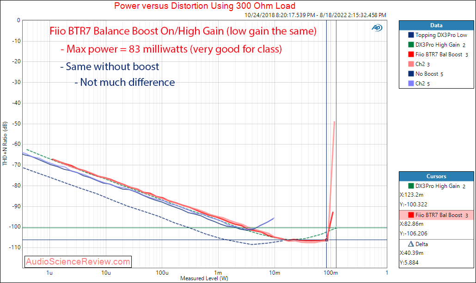Click the Fiio BTR7 Balance Boost On annotation
Screen dimensions: 476x283
(183, 31)
